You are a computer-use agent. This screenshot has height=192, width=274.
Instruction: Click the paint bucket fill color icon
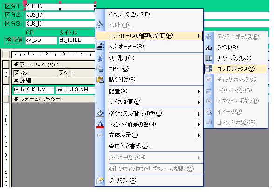[100, 114]
